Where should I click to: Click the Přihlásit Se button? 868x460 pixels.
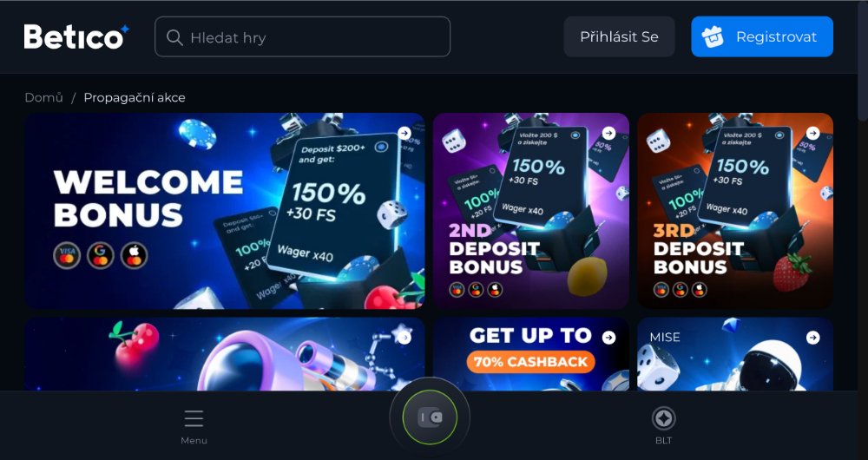point(619,36)
